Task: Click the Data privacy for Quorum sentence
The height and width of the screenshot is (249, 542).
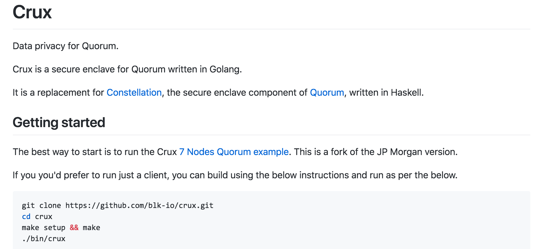Action: point(66,46)
